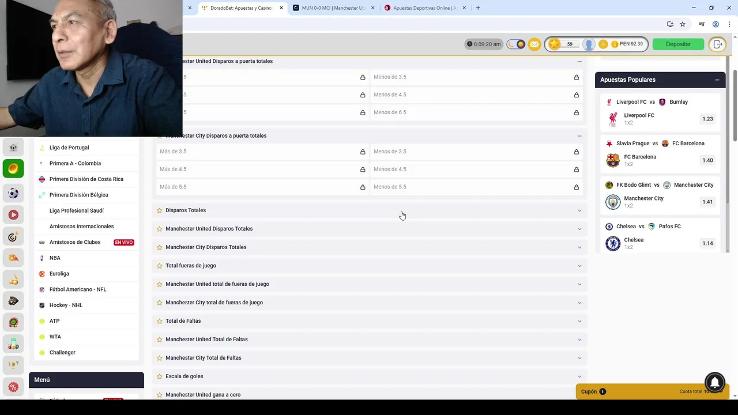Image resolution: width=738 pixels, height=415 pixels.
Task: Expand Manchester City total de fueras de juego
Action: [x=579, y=303]
